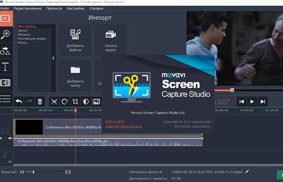283x182 pixels.
Task: Click the horizontal timeline scrollbar
Action: (x=148, y=165)
